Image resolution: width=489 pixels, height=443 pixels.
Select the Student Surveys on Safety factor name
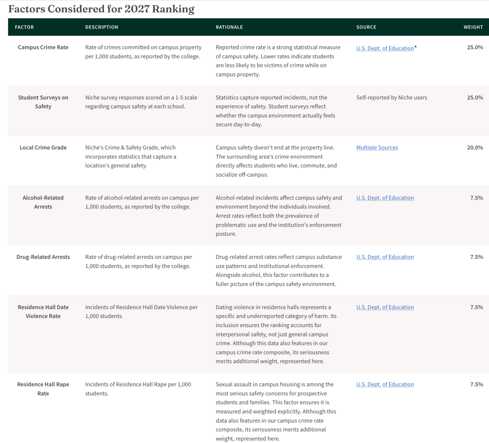pos(43,102)
